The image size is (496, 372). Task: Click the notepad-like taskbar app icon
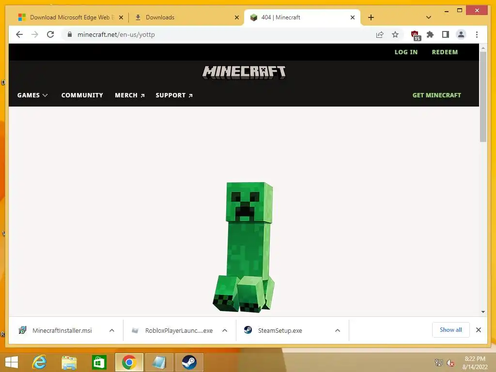coord(159,362)
